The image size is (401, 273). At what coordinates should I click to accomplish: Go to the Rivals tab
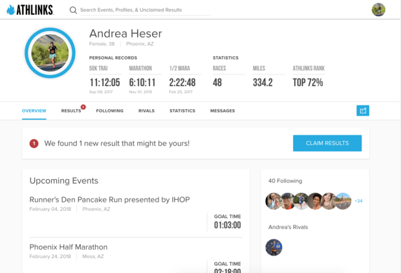click(x=146, y=111)
